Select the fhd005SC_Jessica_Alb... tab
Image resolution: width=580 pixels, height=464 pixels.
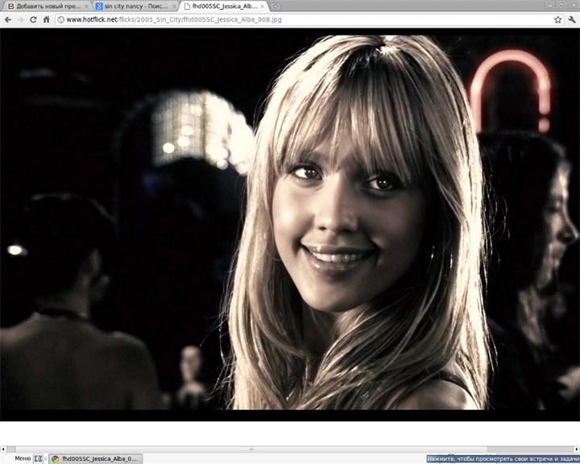[224, 6]
